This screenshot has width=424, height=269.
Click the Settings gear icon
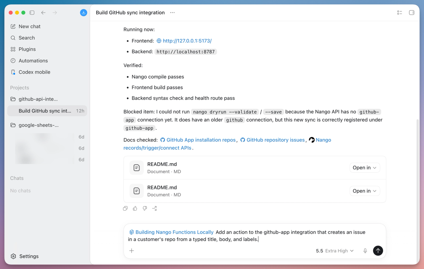coord(14,256)
